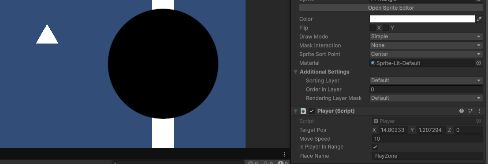Viewport: 488px width, 164px height.
Task: Click the Y label of Target Pos
Action: tap(412, 130)
